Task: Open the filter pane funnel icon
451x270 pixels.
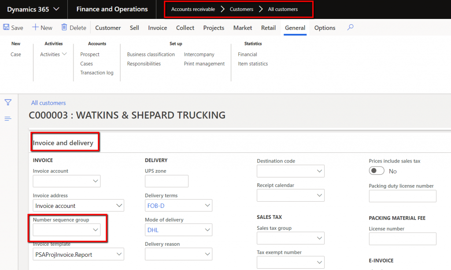Action: pos(8,102)
